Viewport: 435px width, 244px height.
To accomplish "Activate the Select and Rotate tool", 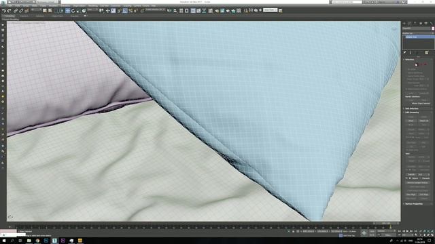I will [73, 11].
